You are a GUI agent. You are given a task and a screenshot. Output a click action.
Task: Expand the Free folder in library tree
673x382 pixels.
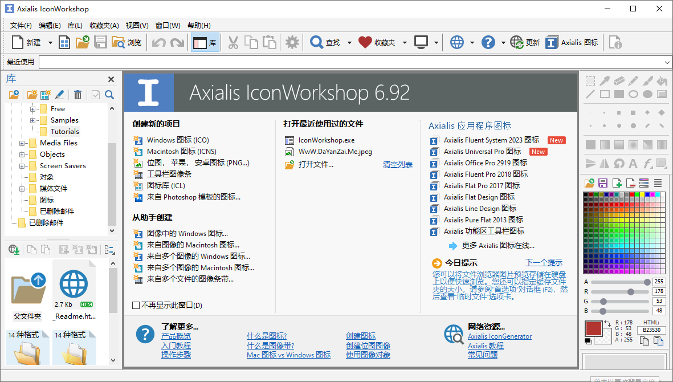tap(32, 108)
